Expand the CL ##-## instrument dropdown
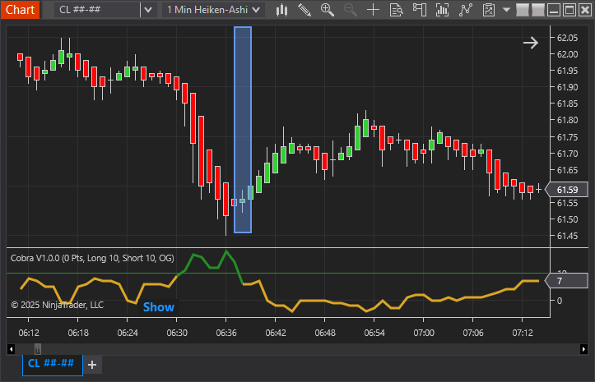Image resolution: width=595 pixels, height=382 pixels. click(147, 10)
